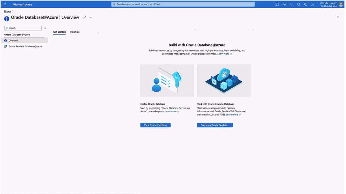Click Create an Oracle Exadata button

pos(215,125)
